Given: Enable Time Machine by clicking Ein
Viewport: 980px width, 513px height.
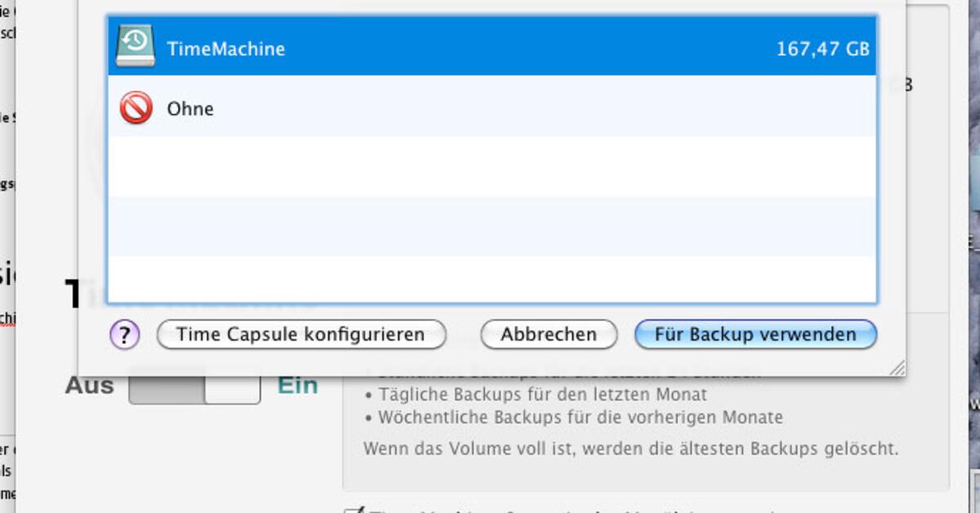Looking at the screenshot, I should coord(297,385).
